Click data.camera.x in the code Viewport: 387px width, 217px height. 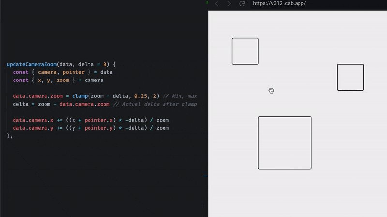33,120
